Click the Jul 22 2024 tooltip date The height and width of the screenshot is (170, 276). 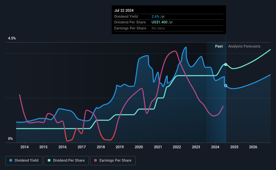pos(124,10)
